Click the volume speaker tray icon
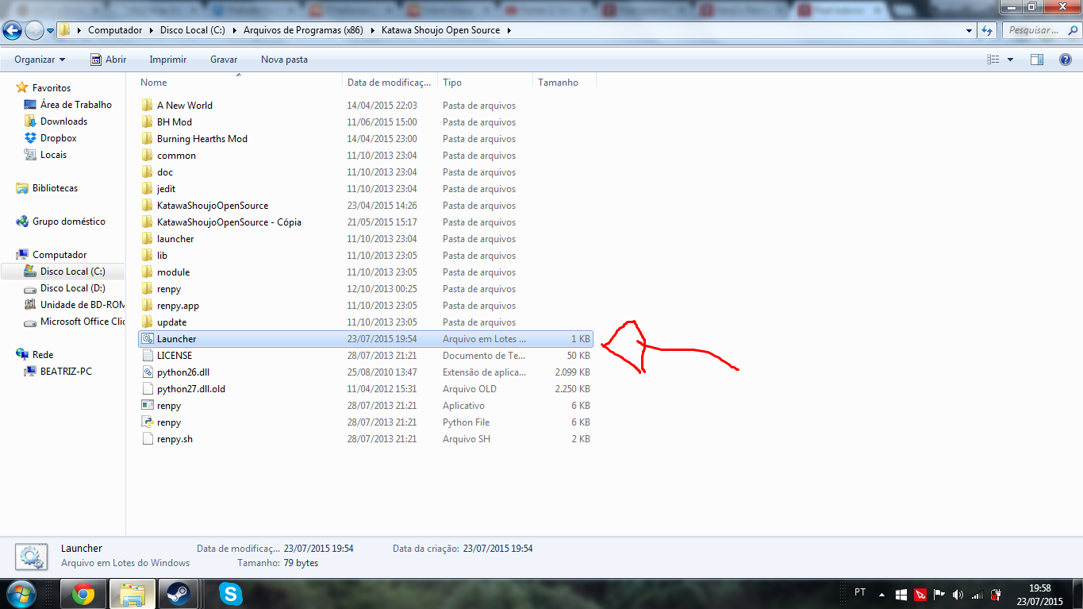Image resolution: width=1083 pixels, height=609 pixels. 958,594
